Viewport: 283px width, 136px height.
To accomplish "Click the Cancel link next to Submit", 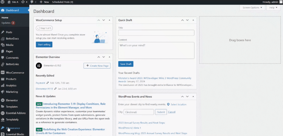I will 172,112.
